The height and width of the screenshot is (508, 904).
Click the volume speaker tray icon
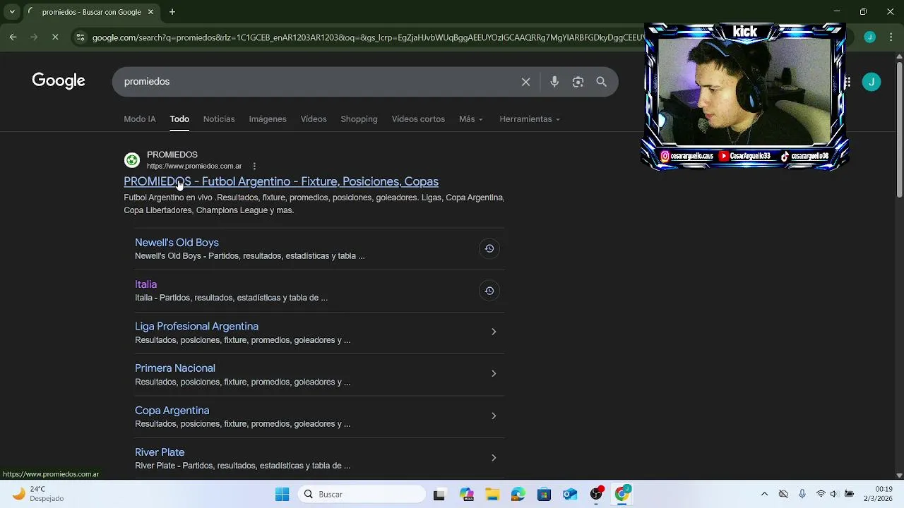[x=834, y=494]
